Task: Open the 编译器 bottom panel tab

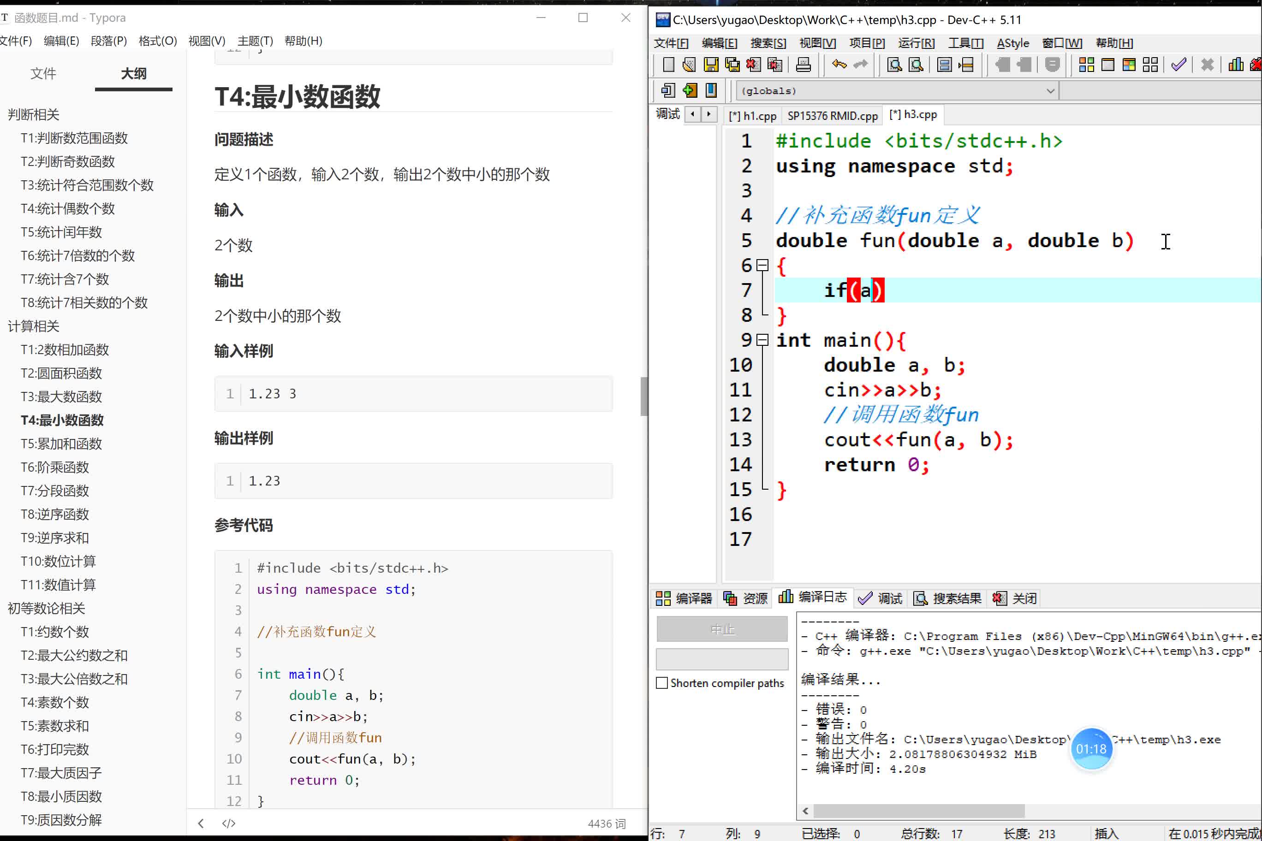Action: coord(684,598)
